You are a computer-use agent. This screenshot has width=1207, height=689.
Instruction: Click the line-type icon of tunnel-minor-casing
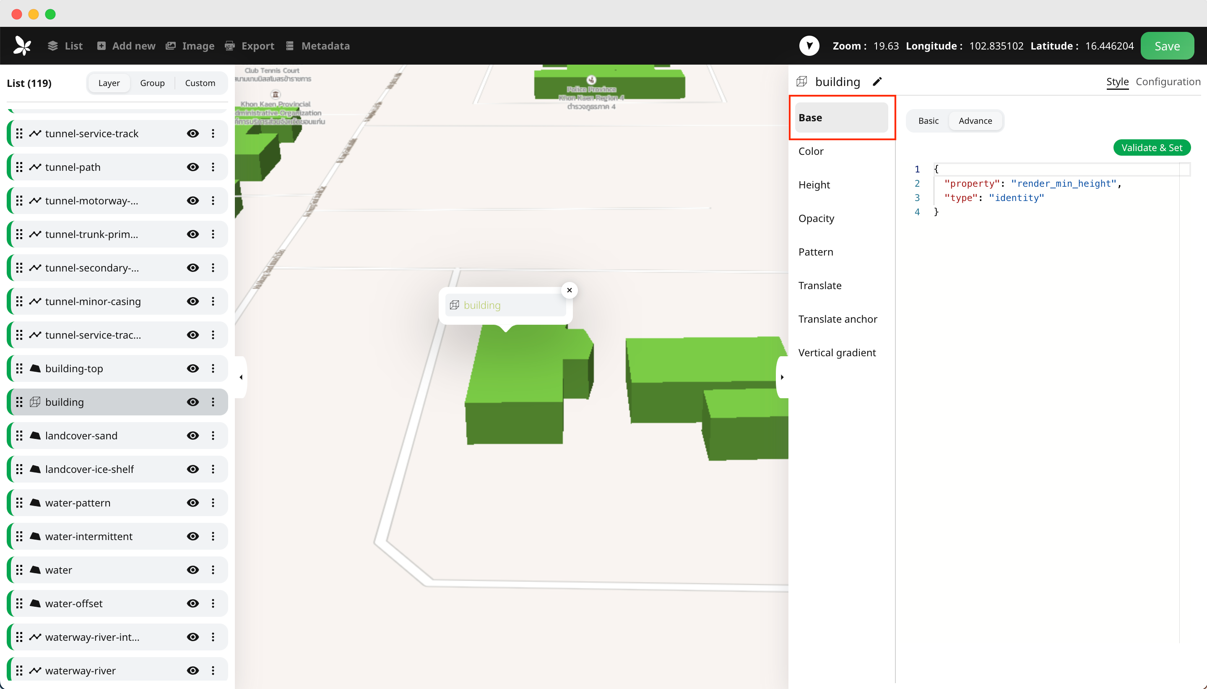pyautogui.click(x=35, y=301)
